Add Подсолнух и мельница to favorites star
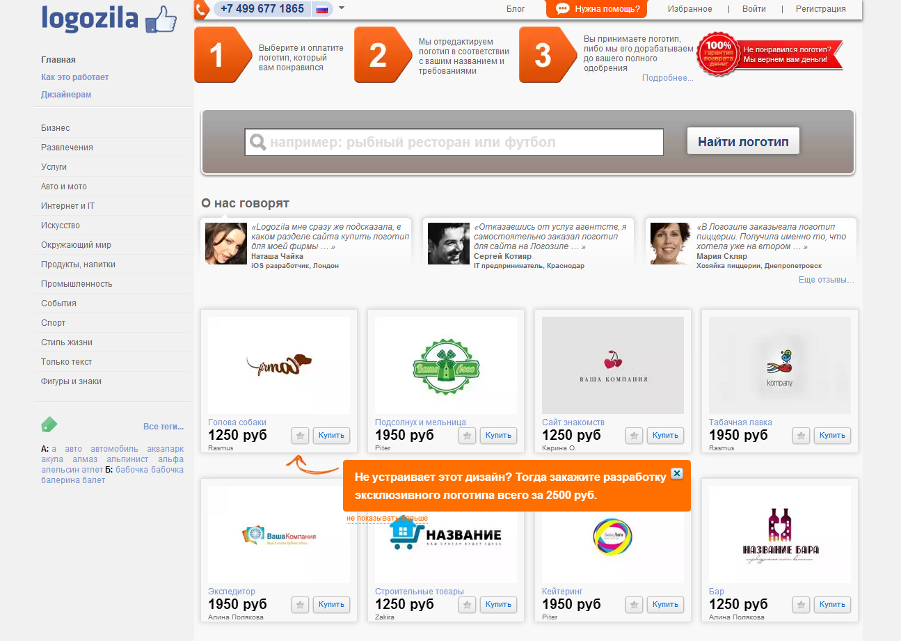901x641 pixels. tap(467, 436)
